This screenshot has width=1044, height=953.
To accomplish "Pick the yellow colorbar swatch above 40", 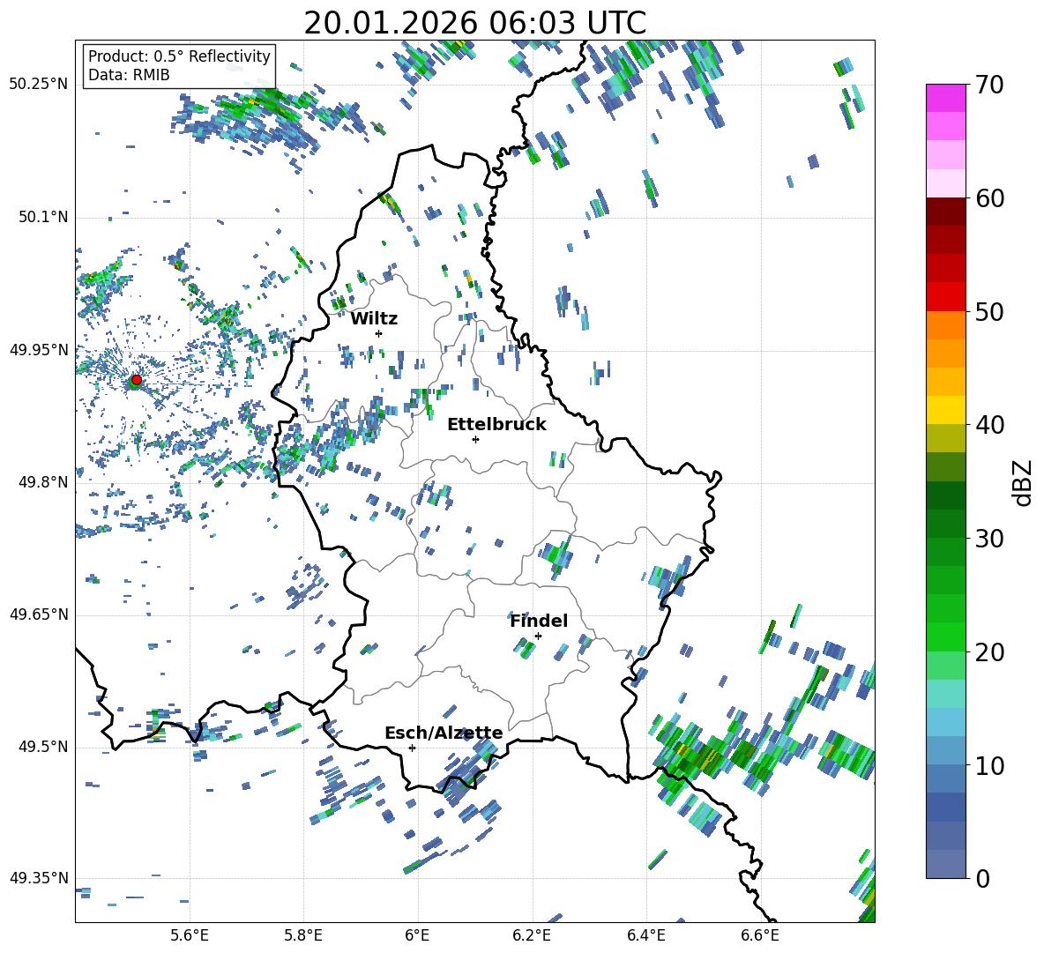I will 946,410.
